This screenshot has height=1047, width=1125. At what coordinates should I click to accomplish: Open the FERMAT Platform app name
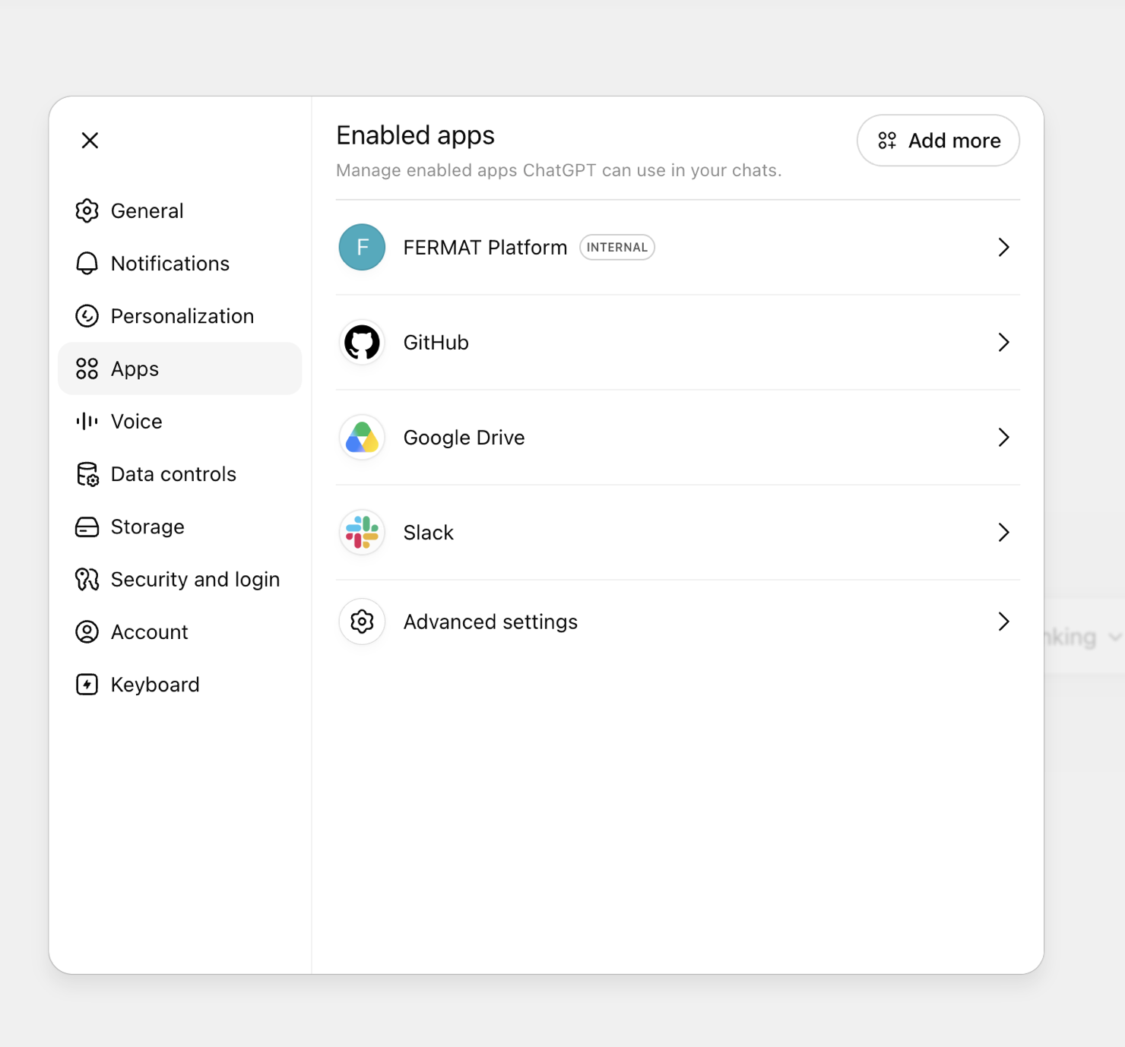click(485, 248)
